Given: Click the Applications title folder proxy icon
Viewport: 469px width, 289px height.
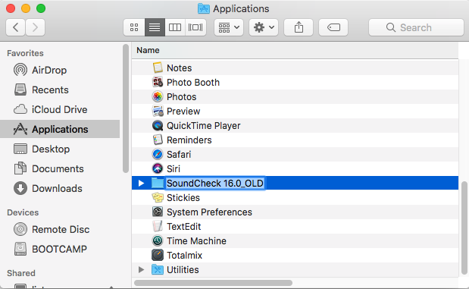Looking at the screenshot, I should [204, 8].
